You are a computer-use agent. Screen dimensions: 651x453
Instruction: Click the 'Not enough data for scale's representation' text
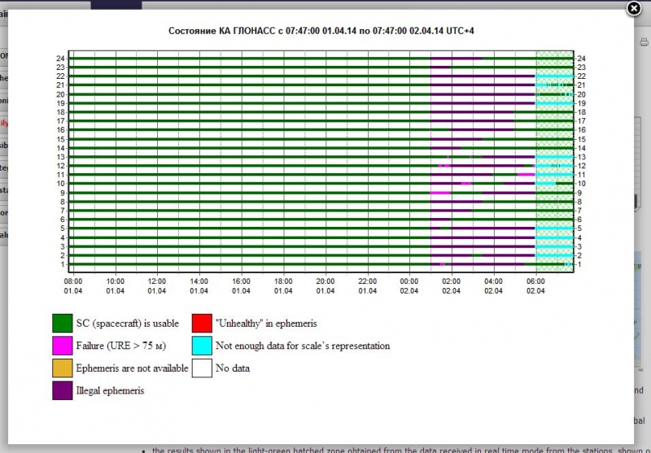click(302, 346)
